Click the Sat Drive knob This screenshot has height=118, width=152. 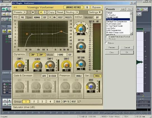[x=91, y=87]
